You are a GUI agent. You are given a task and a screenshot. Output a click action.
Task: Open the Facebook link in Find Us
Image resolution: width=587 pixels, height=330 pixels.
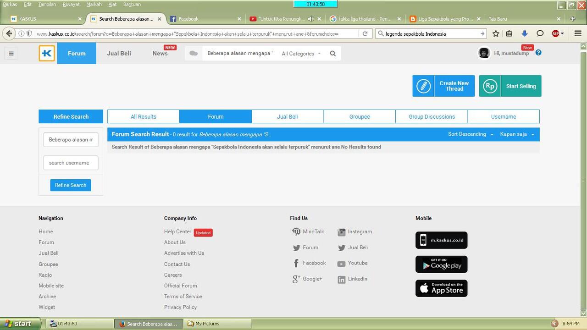[x=310, y=263]
